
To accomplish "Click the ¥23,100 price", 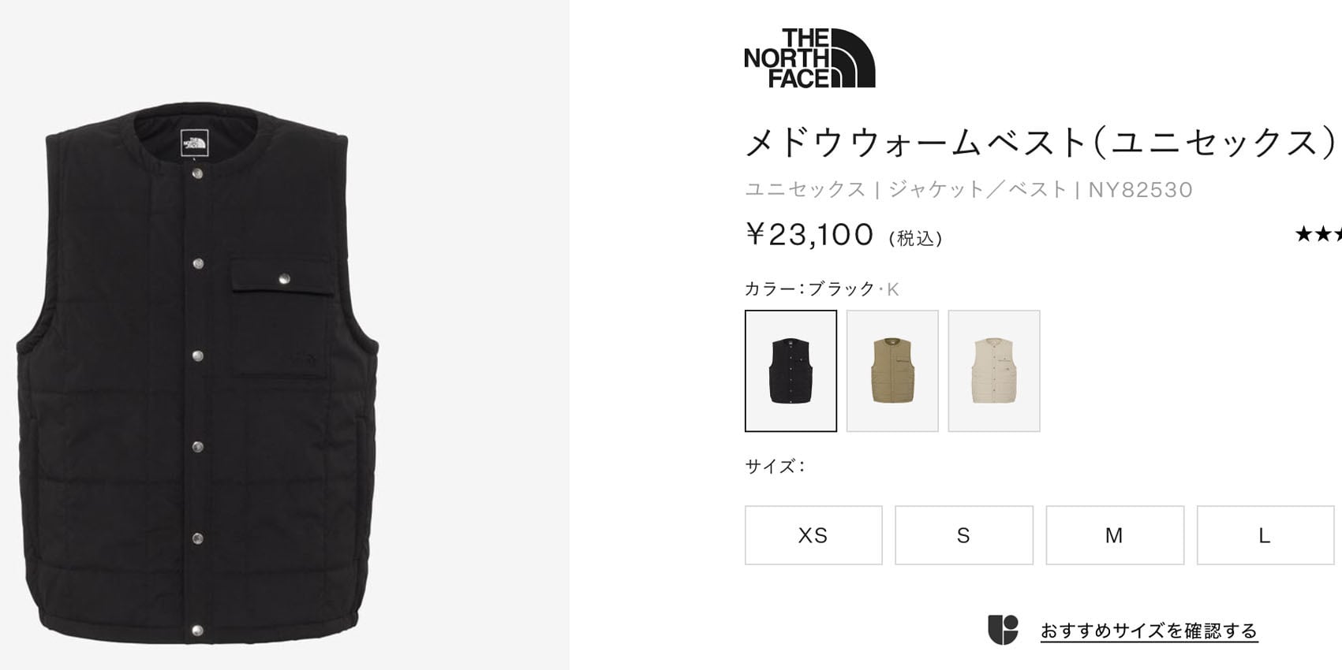I will (x=809, y=234).
